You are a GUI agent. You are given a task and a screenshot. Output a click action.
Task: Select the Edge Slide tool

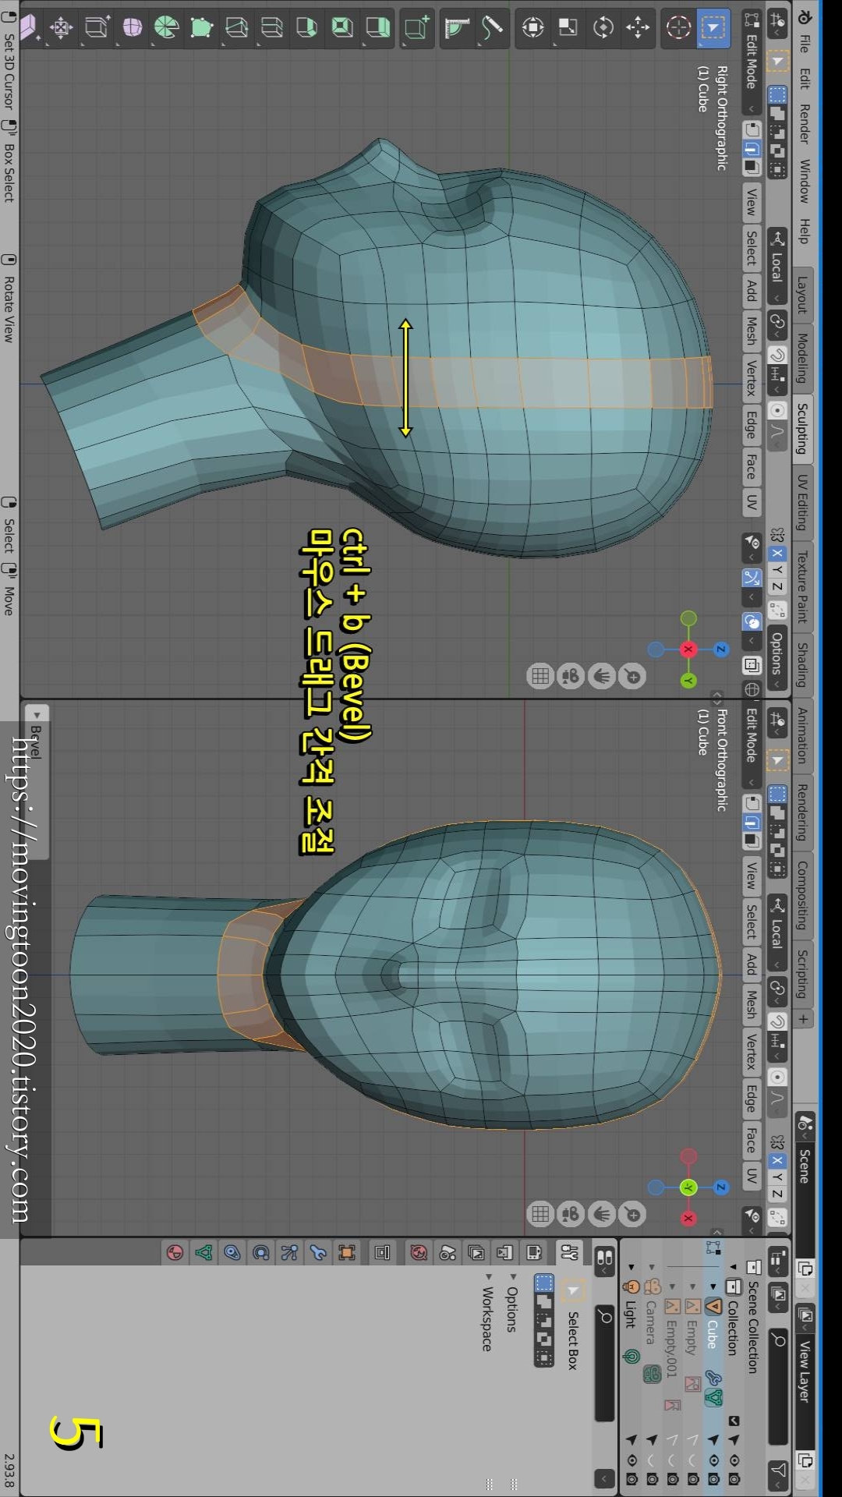97,28
